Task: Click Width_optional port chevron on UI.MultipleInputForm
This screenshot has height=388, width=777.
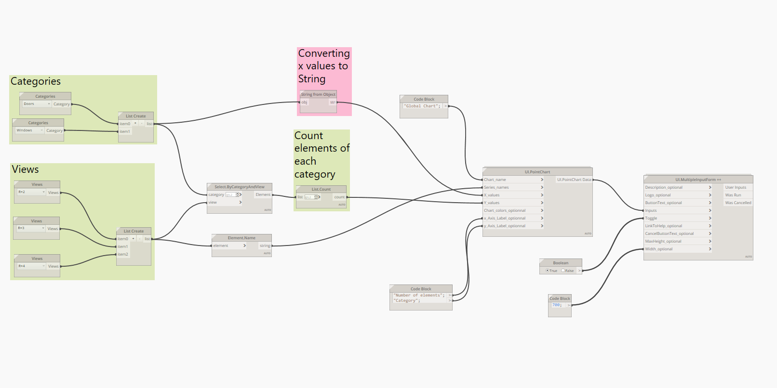Action: click(x=710, y=249)
